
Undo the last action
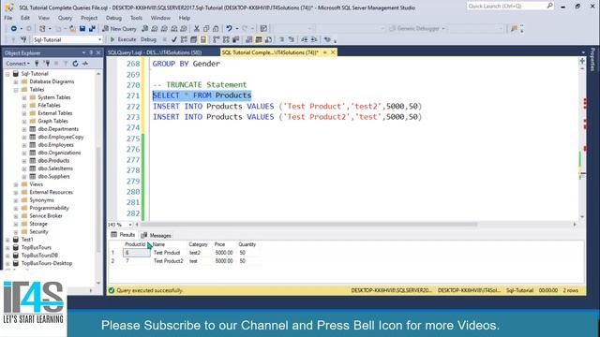point(229,29)
